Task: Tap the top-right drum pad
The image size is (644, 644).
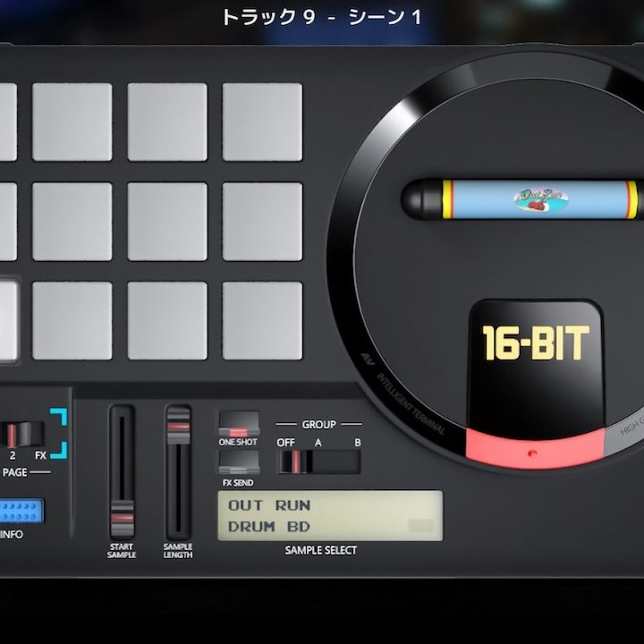Action: [x=262, y=122]
